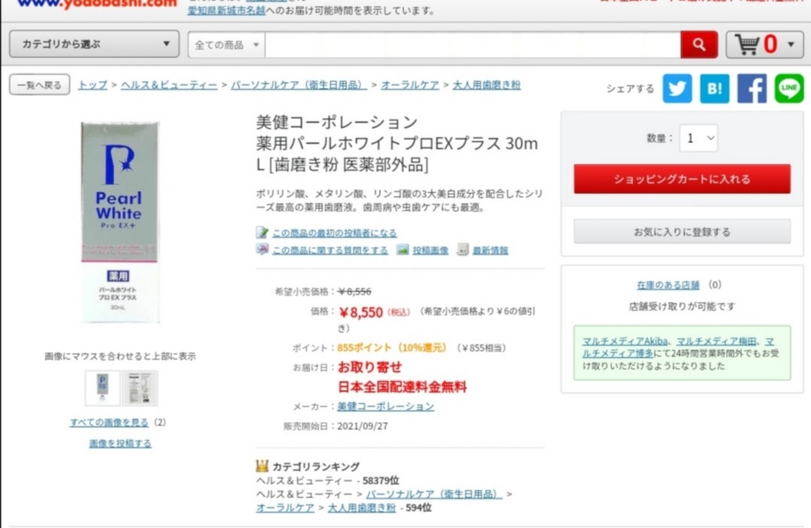
Task: Navigate to トップ in the breadcrumb
Action: pos(93,85)
